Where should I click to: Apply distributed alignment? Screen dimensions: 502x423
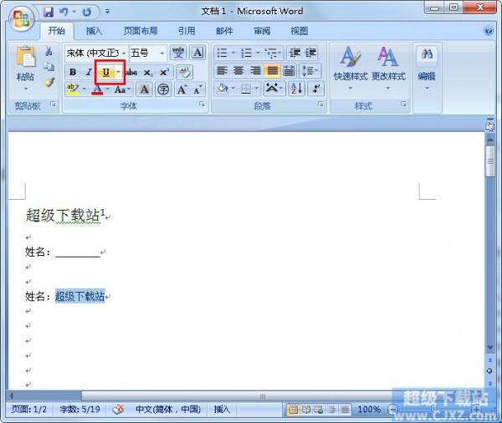tap(289, 71)
